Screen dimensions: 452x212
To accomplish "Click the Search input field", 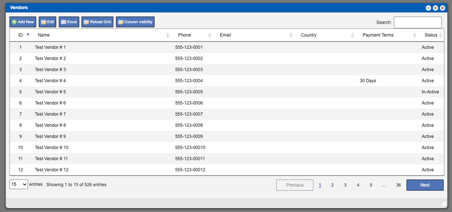I will 417,22.
